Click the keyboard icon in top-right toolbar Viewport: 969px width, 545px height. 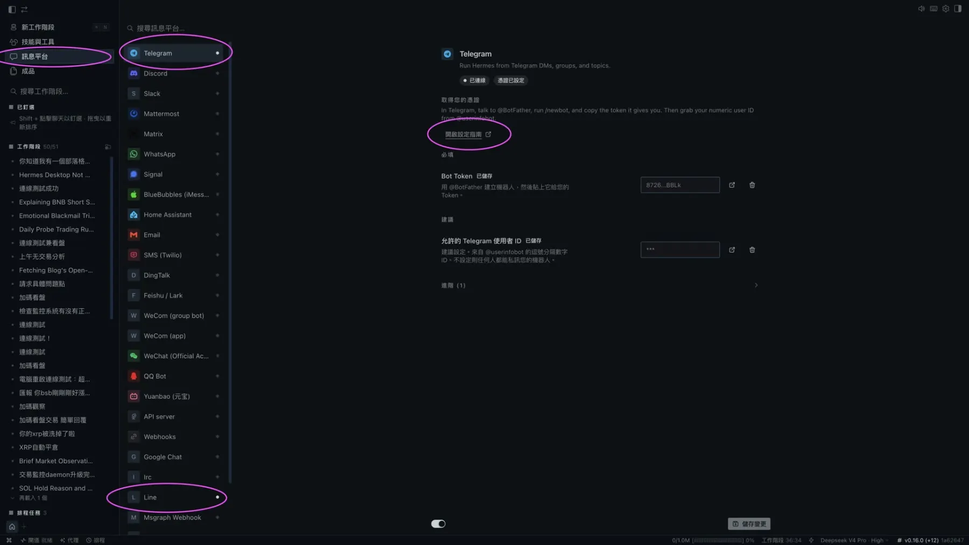(933, 9)
